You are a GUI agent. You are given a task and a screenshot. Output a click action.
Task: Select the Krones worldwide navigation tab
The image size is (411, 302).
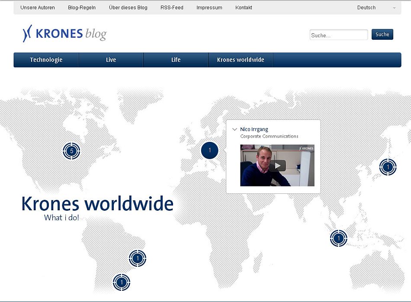241,60
